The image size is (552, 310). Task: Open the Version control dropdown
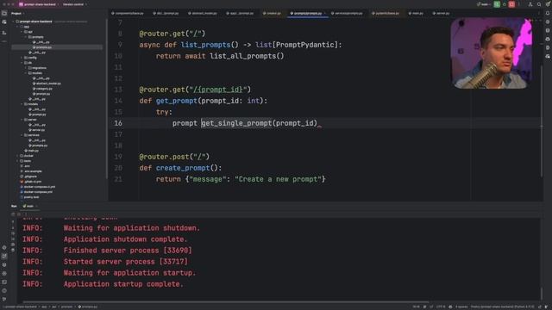pyautogui.click(x=75, y=4)
